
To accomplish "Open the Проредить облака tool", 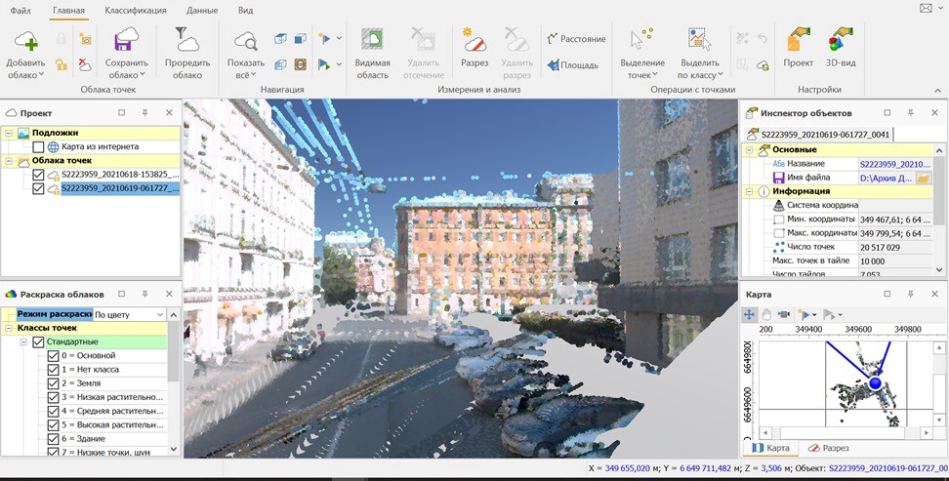I will [186, 42].
